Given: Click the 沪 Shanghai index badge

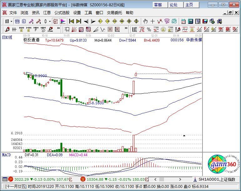Looking at the screenshot, I should click(11, 179).
